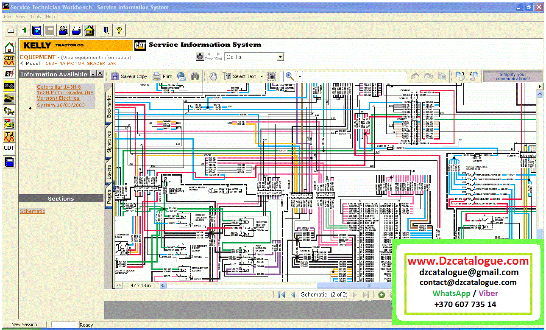
Task: Choose the Select Text tool
Action: tap(240, 76)
